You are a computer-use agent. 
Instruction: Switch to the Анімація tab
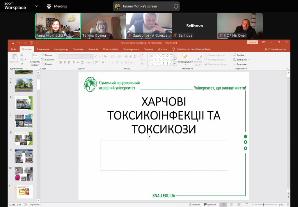[x=93, y=49]
